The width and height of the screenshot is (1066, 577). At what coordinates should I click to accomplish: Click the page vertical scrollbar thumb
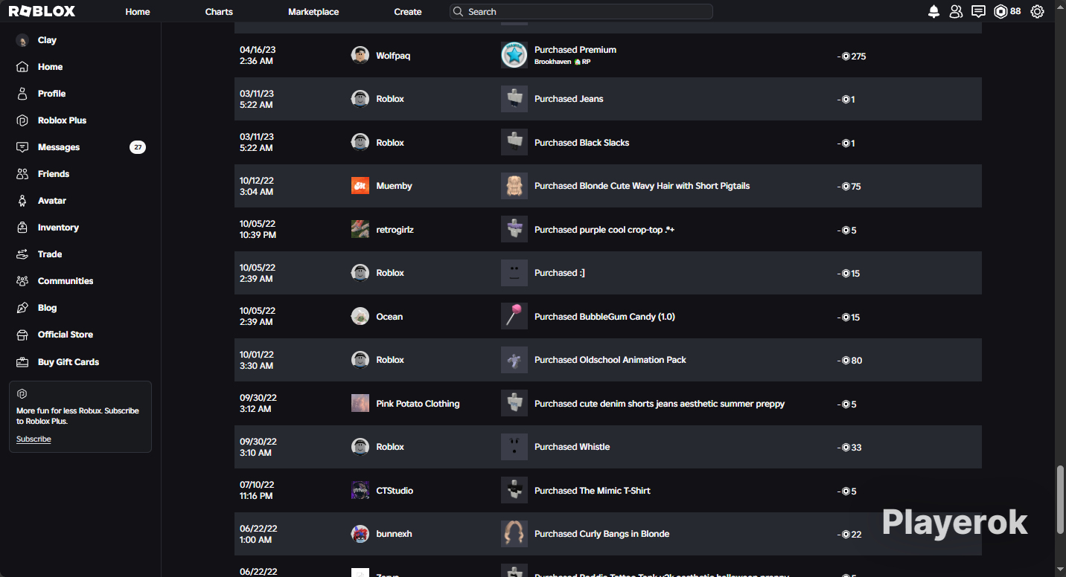(x=1060, y=499)
